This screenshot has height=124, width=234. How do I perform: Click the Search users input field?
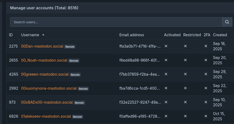click(x=116, y=22)
